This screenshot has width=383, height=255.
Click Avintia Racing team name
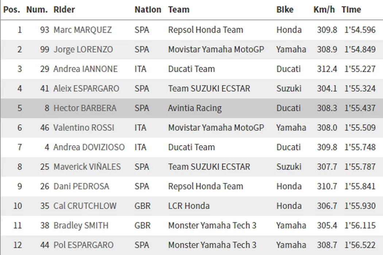195,108
